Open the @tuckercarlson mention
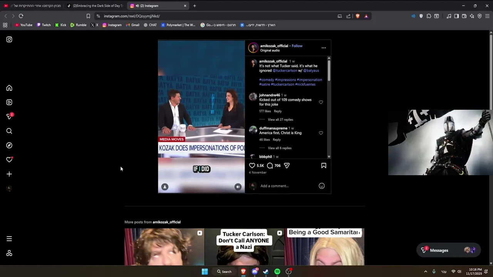This screenshot has width=493, height=277. [285, 71]
